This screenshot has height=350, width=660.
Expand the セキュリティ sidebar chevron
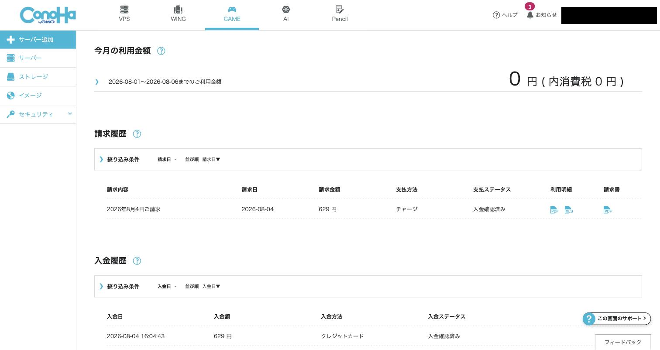pos(70,114)
